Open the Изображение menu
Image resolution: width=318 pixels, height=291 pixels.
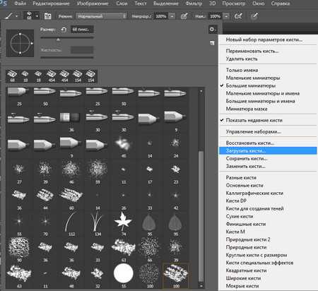click(x=93, y=4)
